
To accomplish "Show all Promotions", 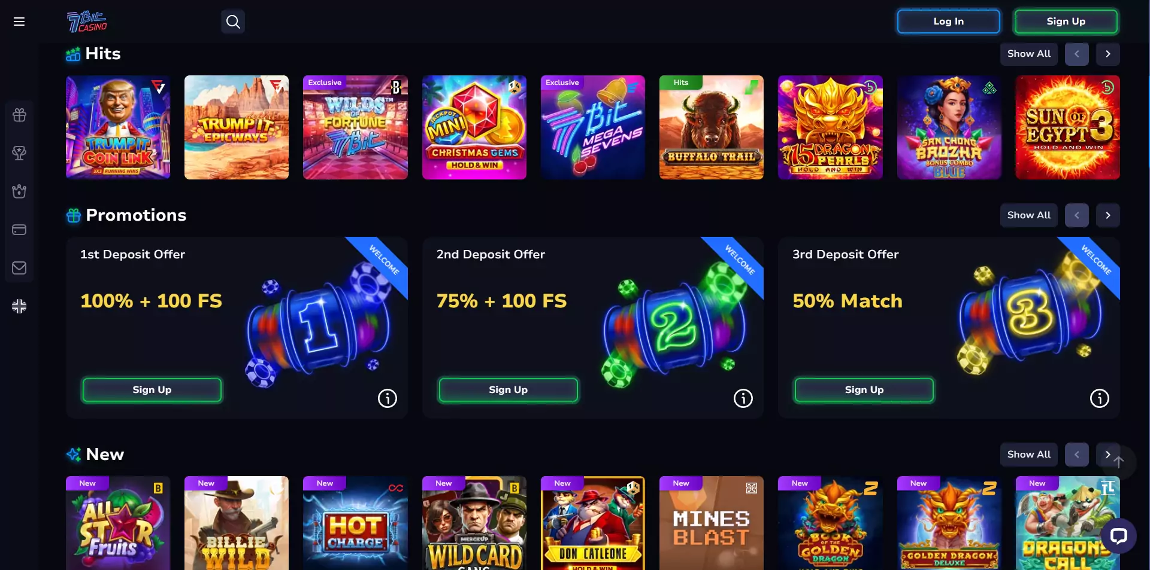I will 1029,215.
